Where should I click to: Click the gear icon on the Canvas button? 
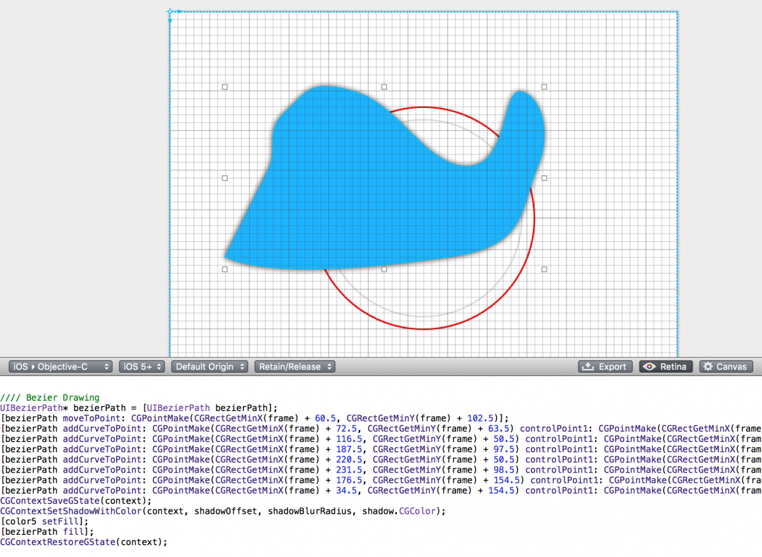(707, 366)
